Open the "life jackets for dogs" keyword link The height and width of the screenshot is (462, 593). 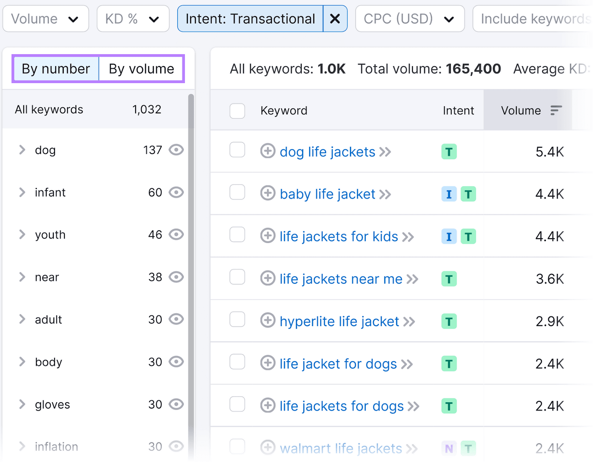[x=341, y=406]
